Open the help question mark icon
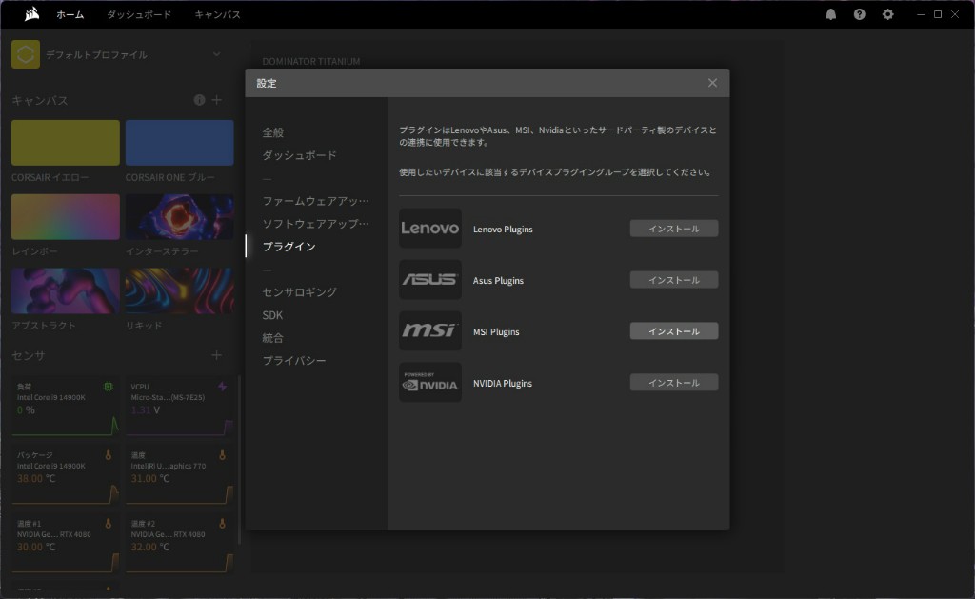Image resolution: width=975 pixels, height=599 pixels. coord(860,14)
